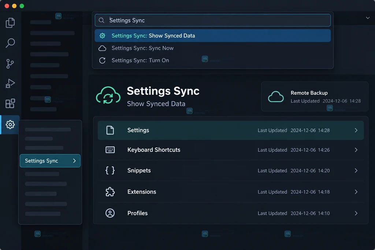Open the Source Control branch icon

(x=10, y=64)
